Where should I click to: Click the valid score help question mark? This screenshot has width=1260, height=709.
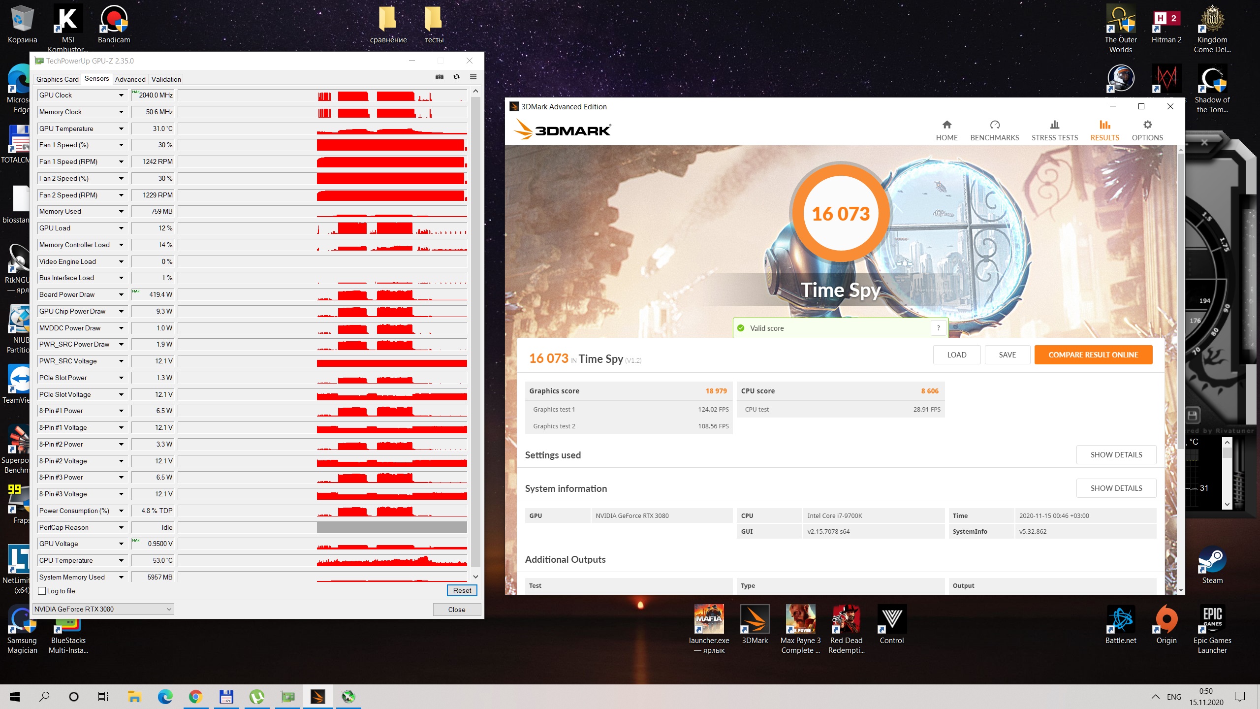[x=939, y=328]
